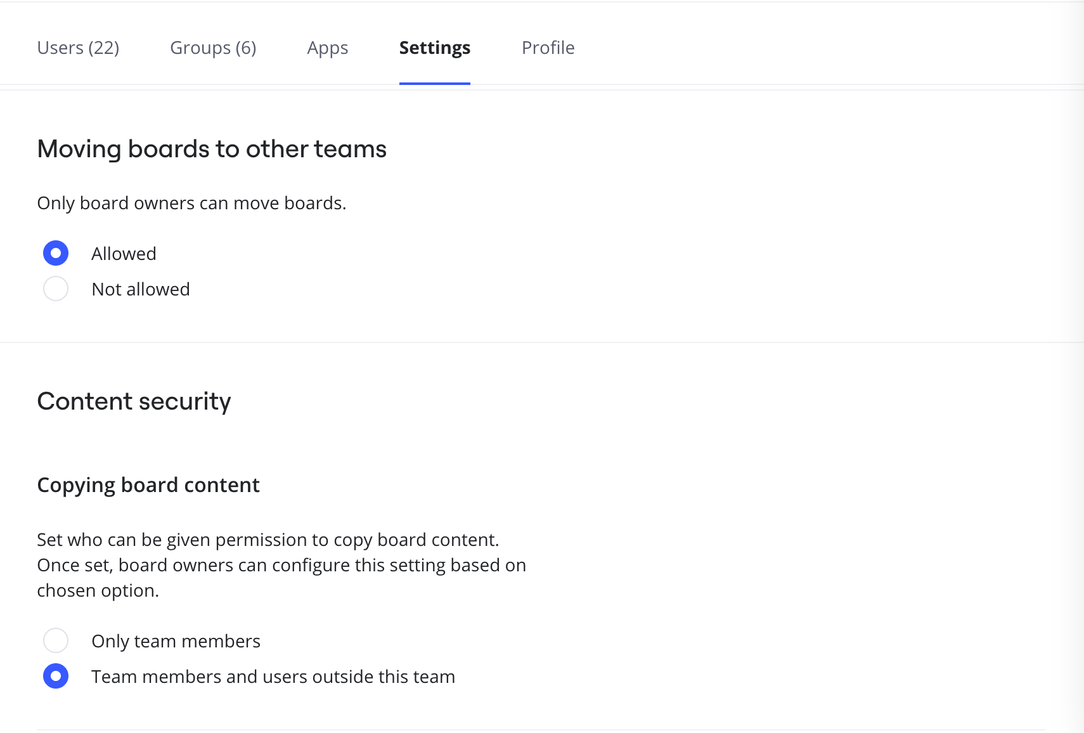Click 'Only board owners can move boards' text

[191, 203]
